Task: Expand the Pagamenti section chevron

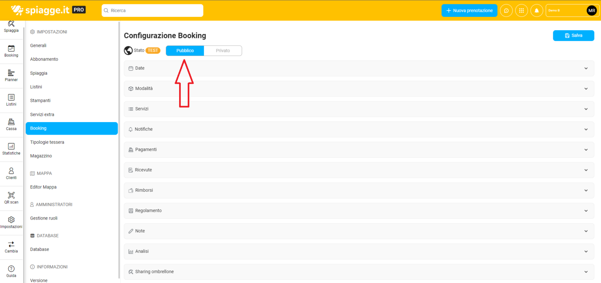Action: tap(586, 150)
